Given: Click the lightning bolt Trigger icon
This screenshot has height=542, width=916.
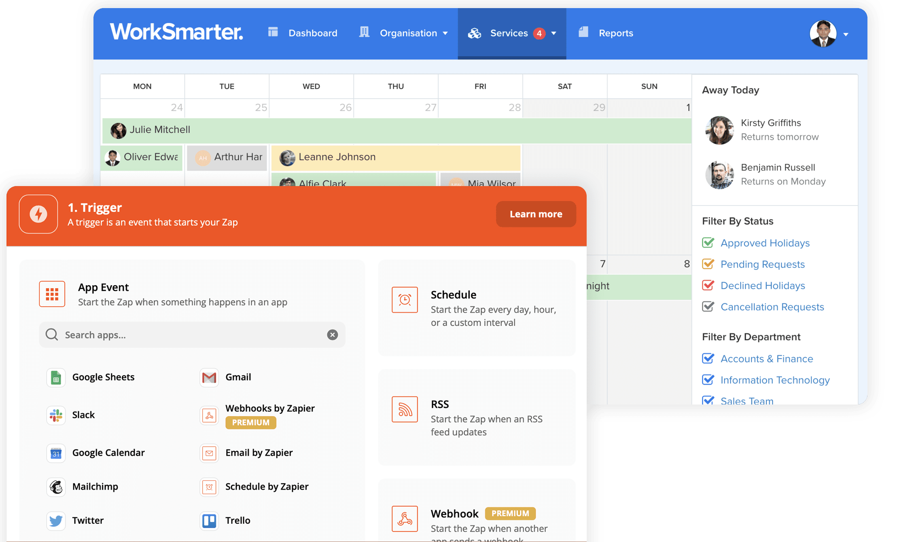Looking at the screenshot, I should (x=38, y=214).
